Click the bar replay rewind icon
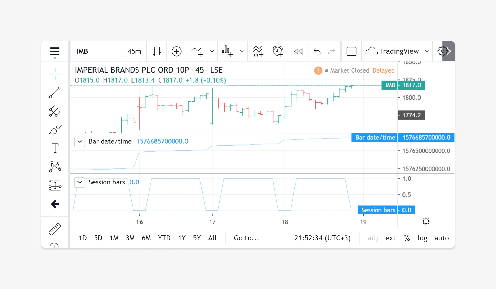 [x=298, y=51]
